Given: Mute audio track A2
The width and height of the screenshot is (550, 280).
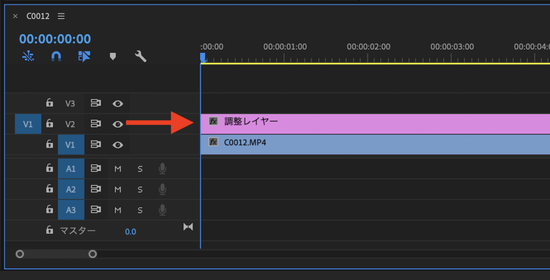Looking at the screenshot, I should point(118,189).
